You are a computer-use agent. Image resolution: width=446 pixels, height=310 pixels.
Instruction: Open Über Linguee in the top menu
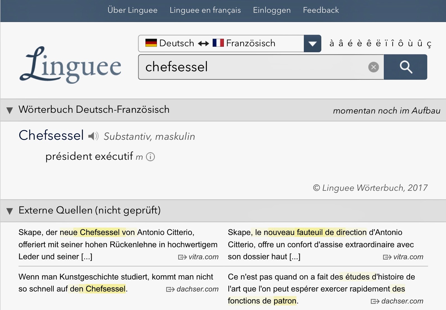pyautogui.click(x=132, y=10)
